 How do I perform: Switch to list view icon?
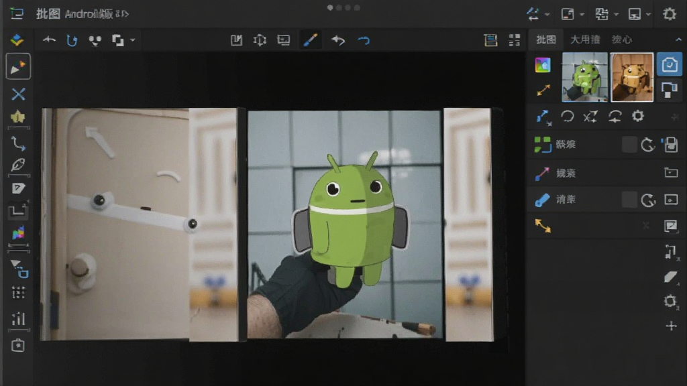[x=490, y=40]
